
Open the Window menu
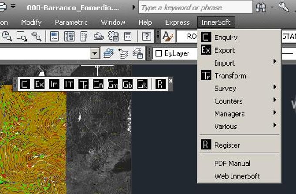click(113, 23)
